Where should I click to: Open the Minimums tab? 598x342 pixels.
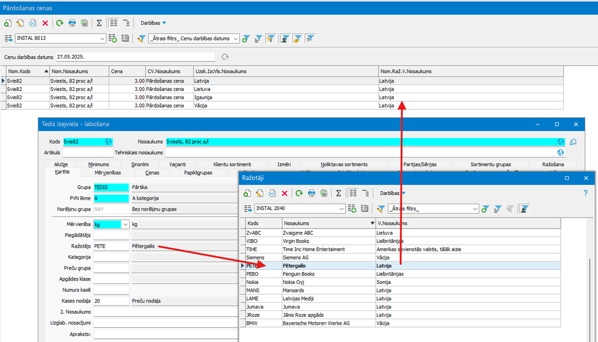98,164
